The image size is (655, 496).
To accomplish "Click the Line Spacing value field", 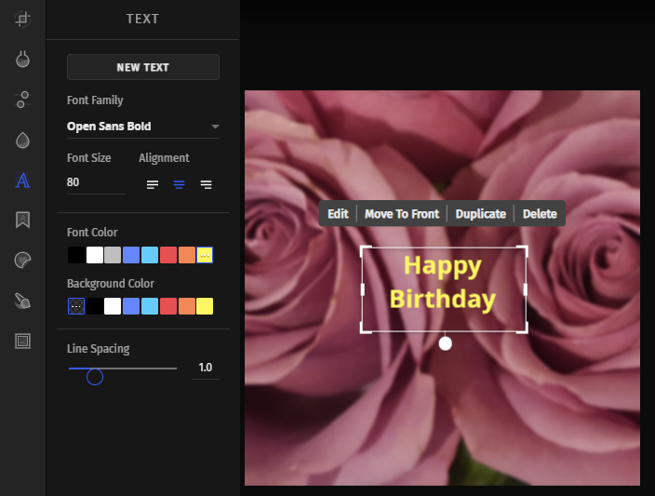I will 205,368.
